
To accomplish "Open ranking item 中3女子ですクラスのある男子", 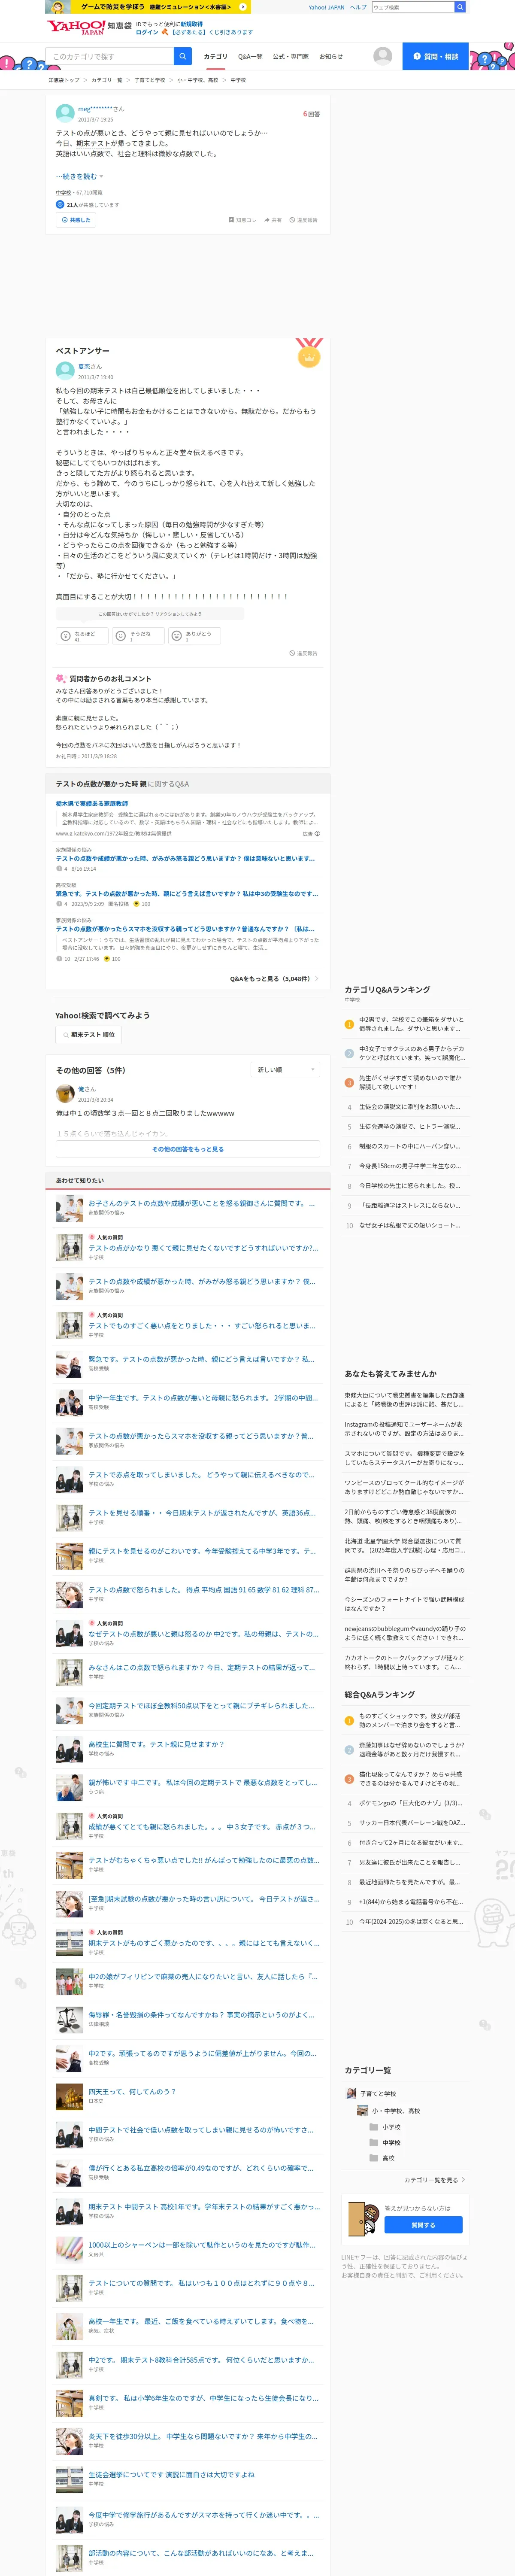I will point(412,1054).
